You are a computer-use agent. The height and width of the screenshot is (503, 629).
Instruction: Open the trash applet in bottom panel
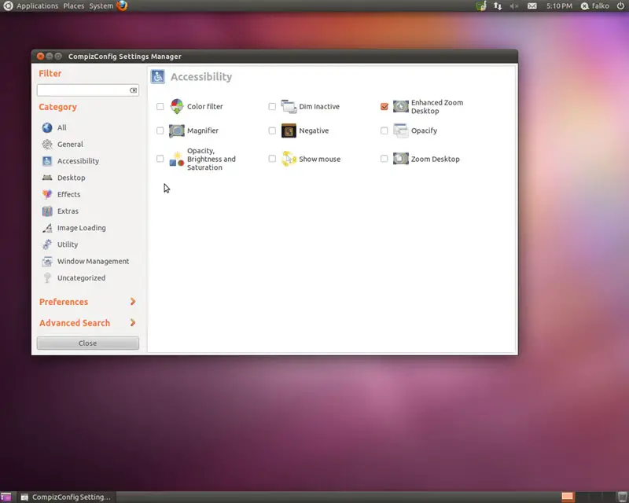(x=622, y=497)
